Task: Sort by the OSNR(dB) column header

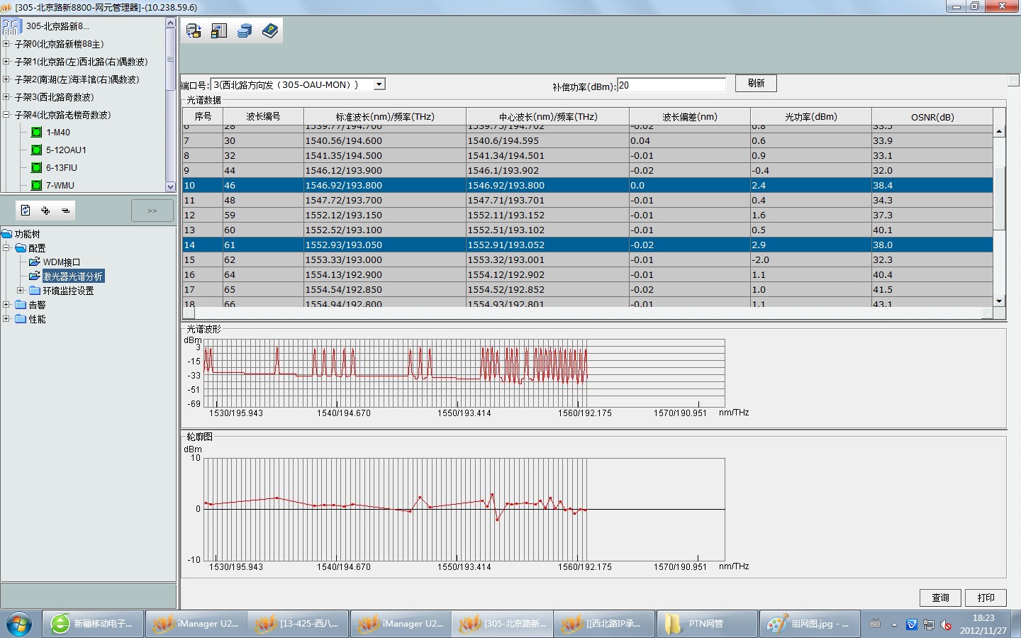Action: (x=932, y=116)
